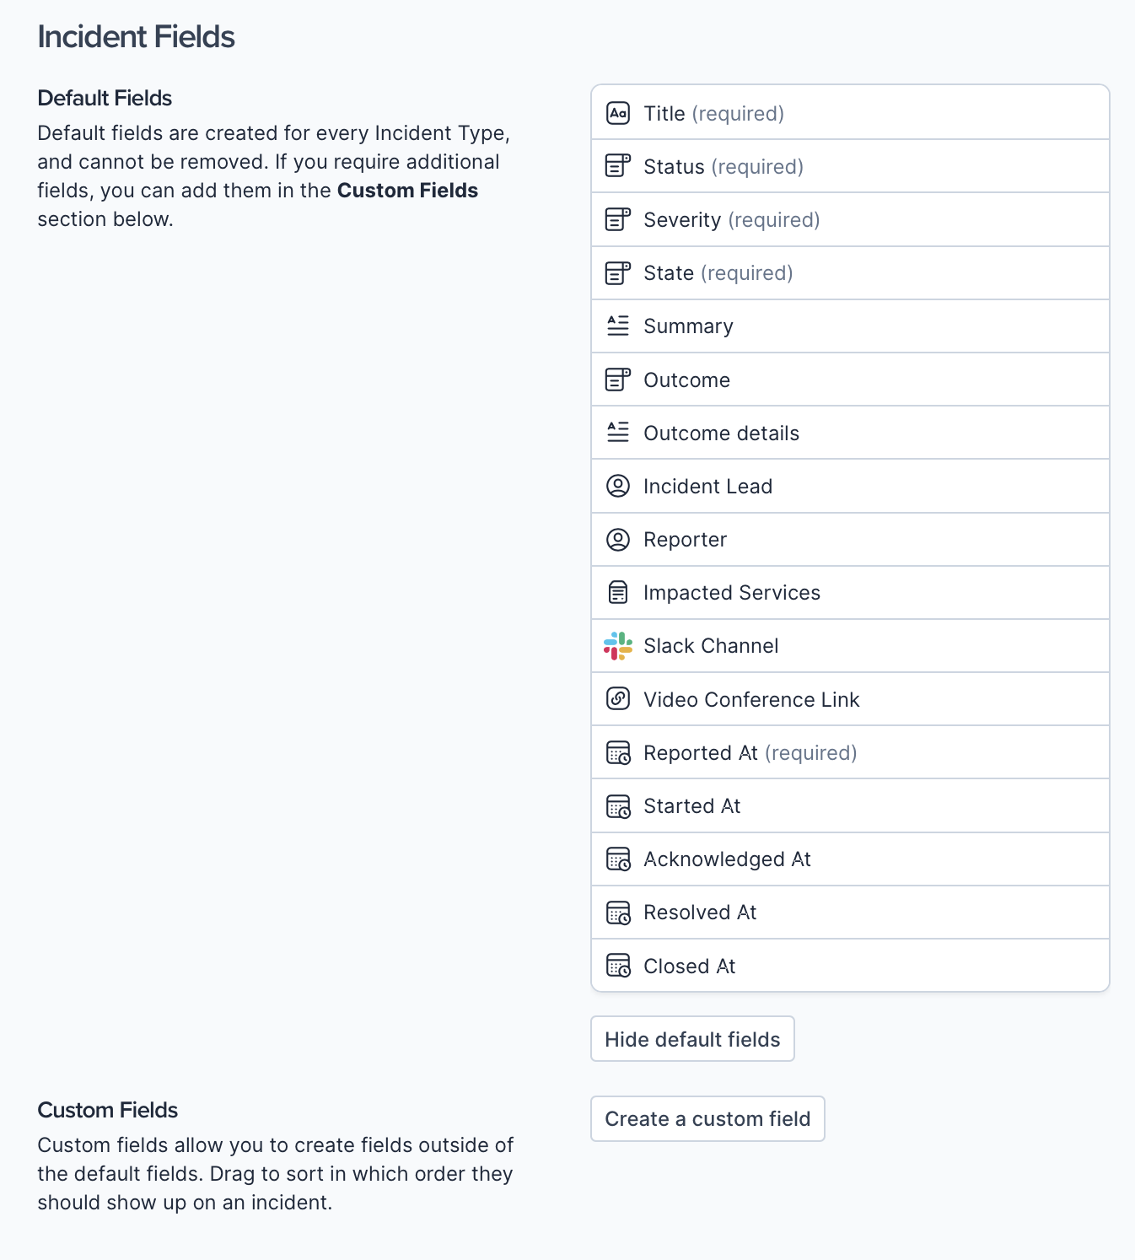The height and width of the screenshot is (1260, 1135).
Task: Click the text icon beside Title
Action: click(618, 113)
